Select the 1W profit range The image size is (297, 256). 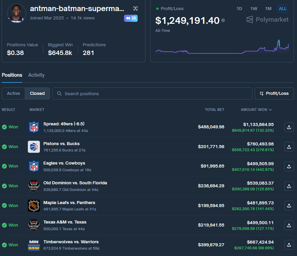click(x=254, y=8)
